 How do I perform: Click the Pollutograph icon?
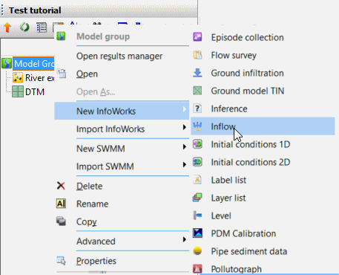pos(197,269)
